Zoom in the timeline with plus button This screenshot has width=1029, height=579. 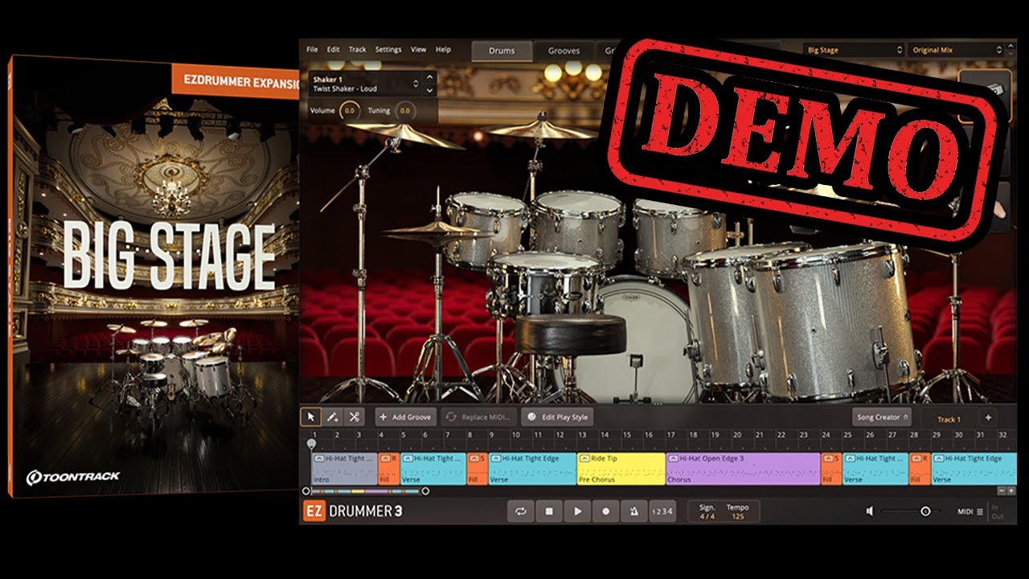pos(1011,491)
